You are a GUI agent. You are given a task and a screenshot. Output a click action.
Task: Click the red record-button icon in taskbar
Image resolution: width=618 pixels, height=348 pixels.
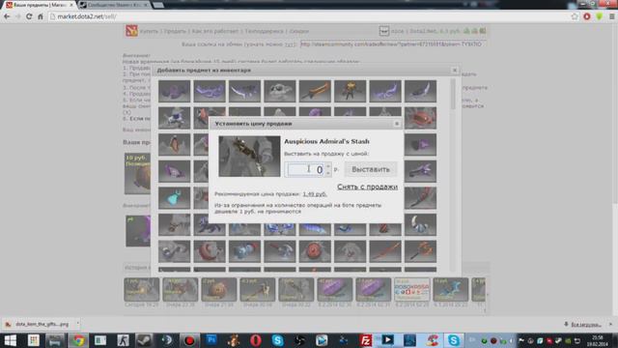[x=189, y=340]
